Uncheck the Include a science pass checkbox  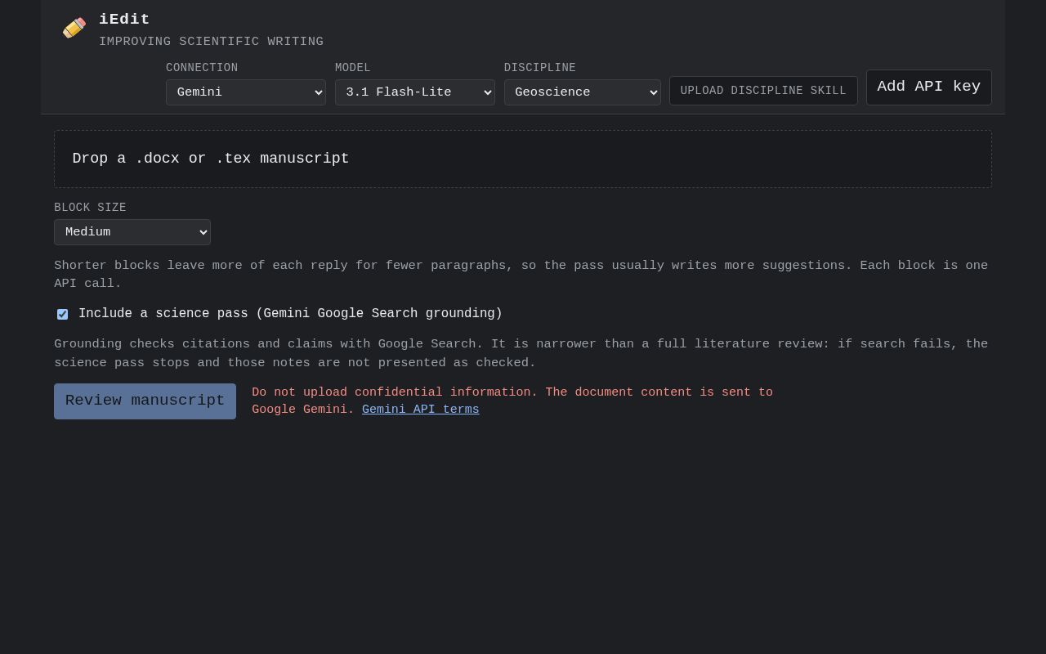[62, 314]
